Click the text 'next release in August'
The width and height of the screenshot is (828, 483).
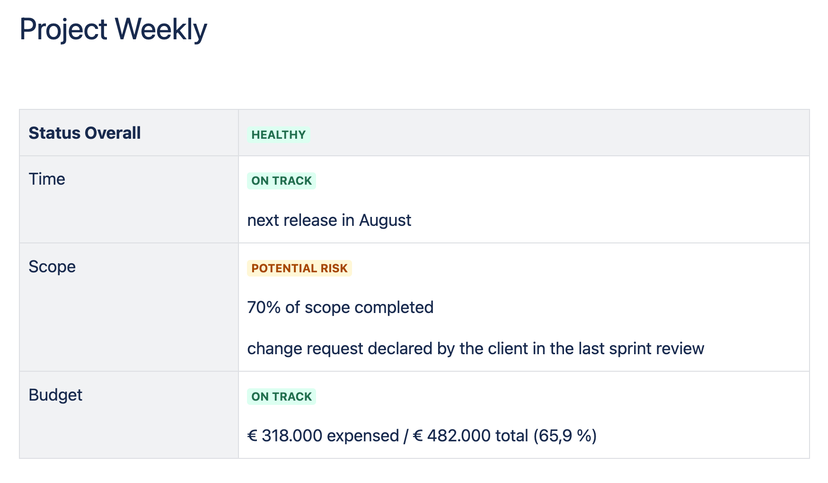(329, 220)
